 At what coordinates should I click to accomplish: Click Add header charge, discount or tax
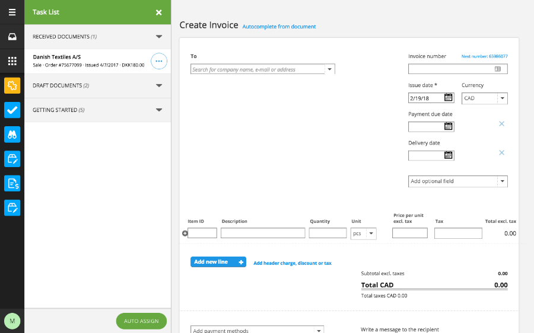tap(292, 263)
